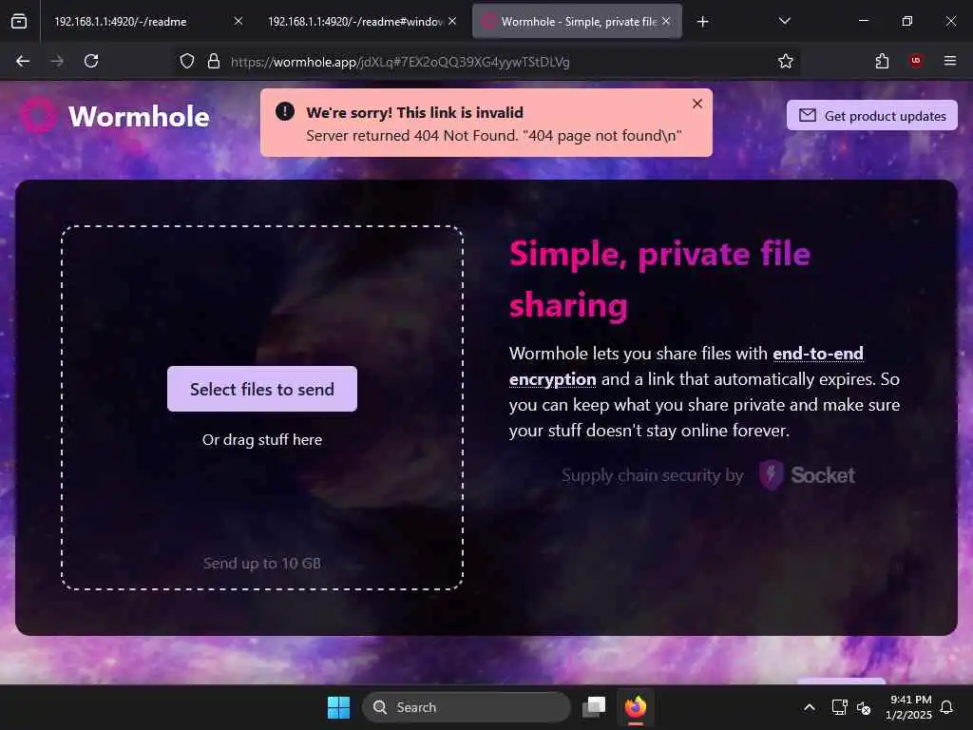Close the first readme tab
973x730 pixels.
tap(238, 21)
